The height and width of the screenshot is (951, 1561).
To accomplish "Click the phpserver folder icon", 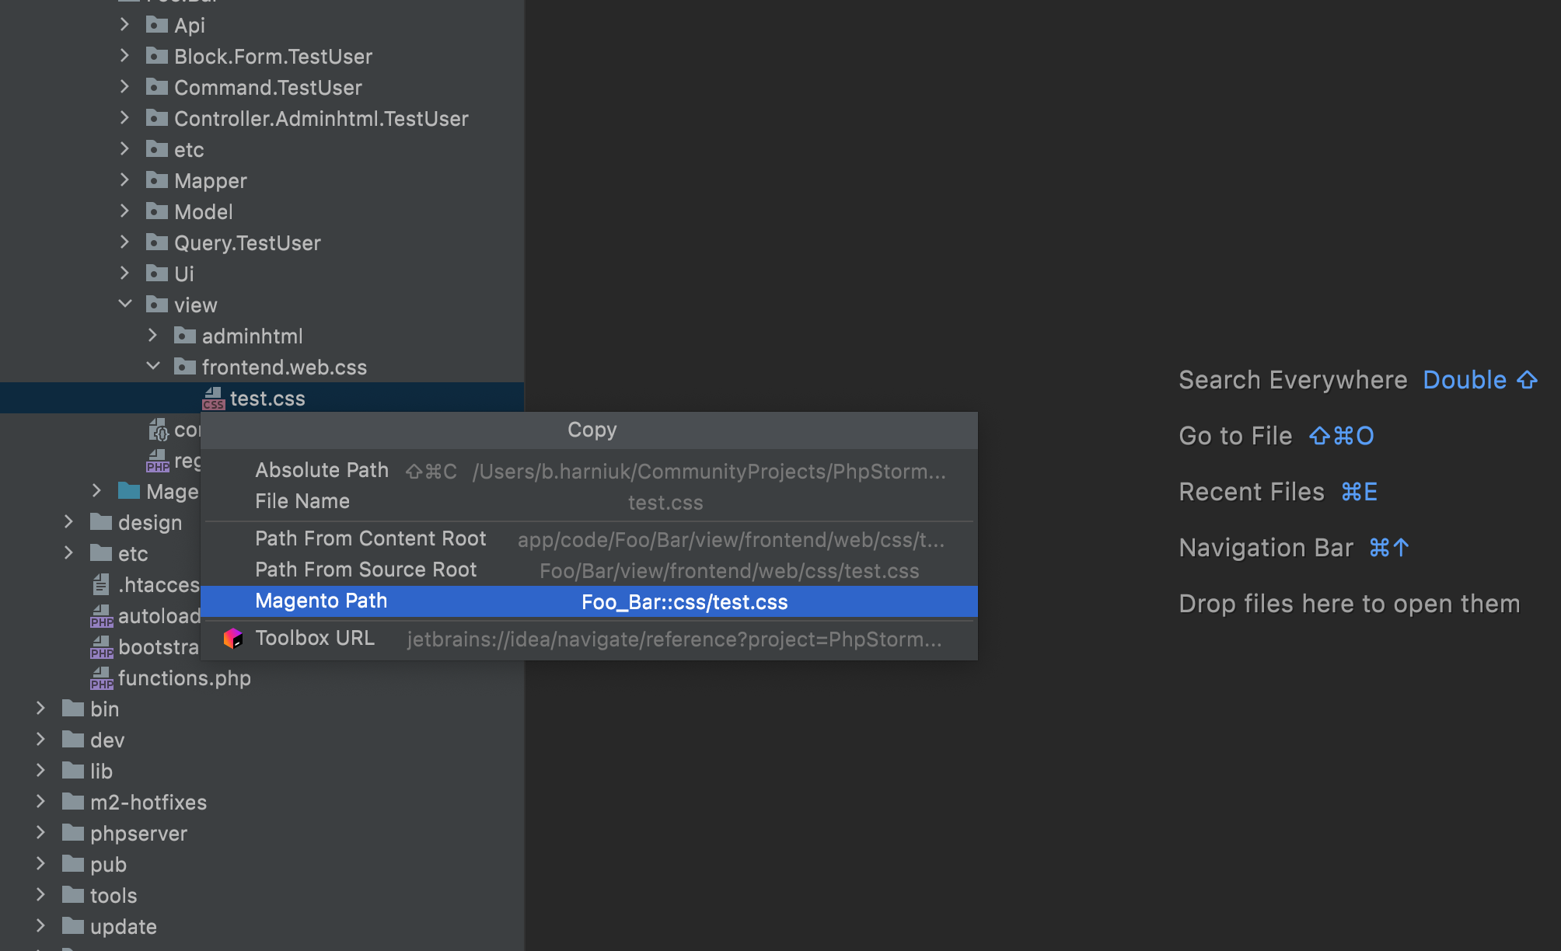I will (x=73, y=833).
